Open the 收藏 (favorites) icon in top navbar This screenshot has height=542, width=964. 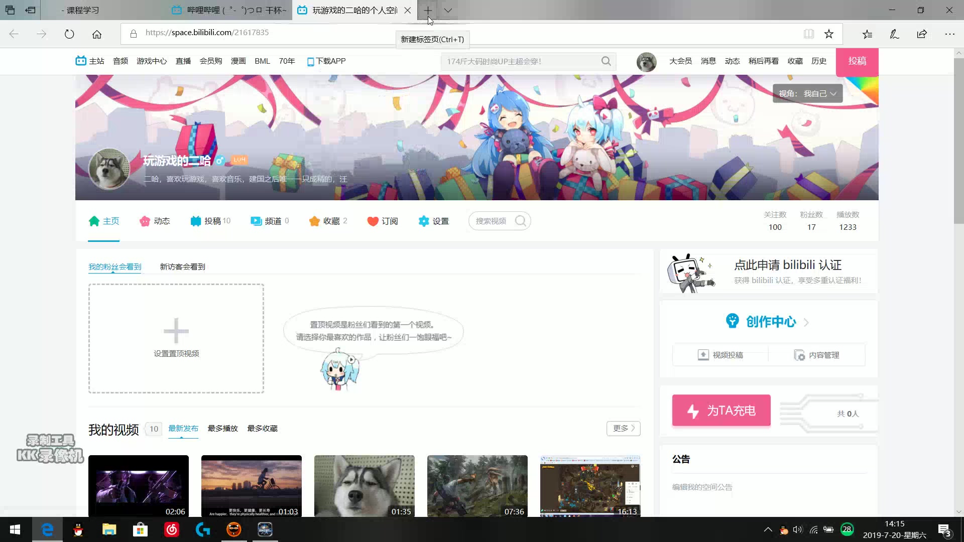pos(795,61)
